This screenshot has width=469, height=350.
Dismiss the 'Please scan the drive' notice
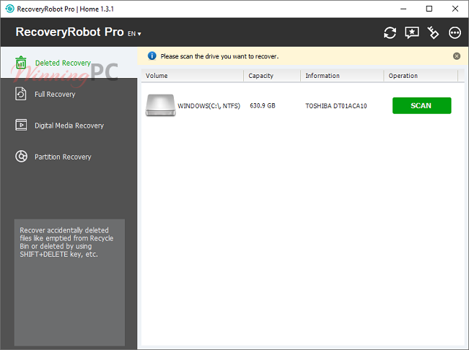point(457,56)
